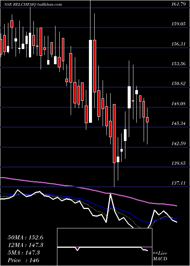Click the '<<Live MACD' label
The width and height of the screenshot is (190, 266).
pyautogui.click(x=160, y=256)
